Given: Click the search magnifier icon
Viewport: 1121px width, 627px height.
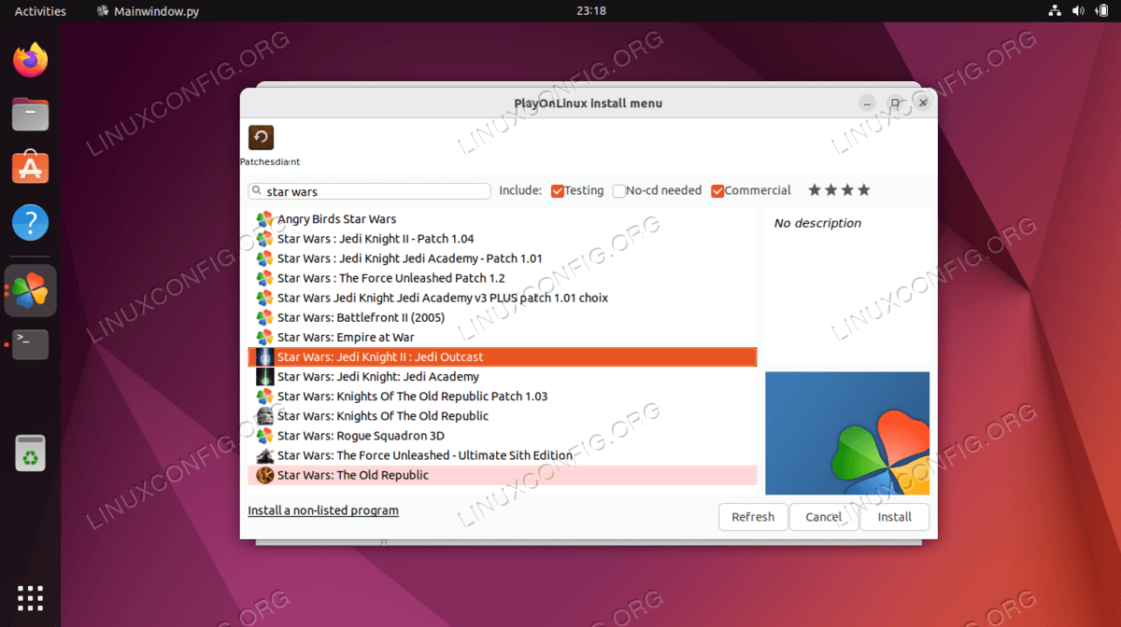Looking at the screenshot, I should [x=258, y=191].
